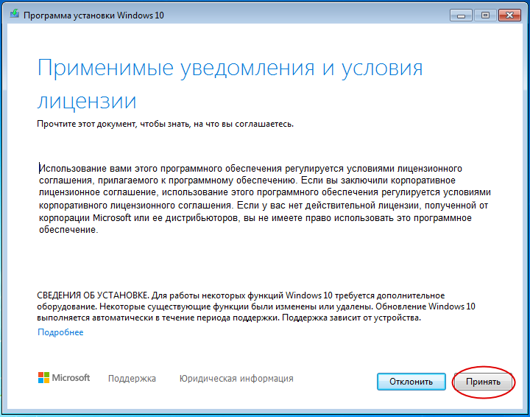Click the heading 'Применимые уведомления и условия лицензии'
Screen dimensions: 530x417
(x=230, y=84)
